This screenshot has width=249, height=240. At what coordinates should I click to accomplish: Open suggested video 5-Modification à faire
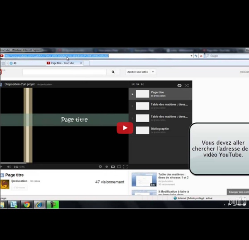point(173,193)
